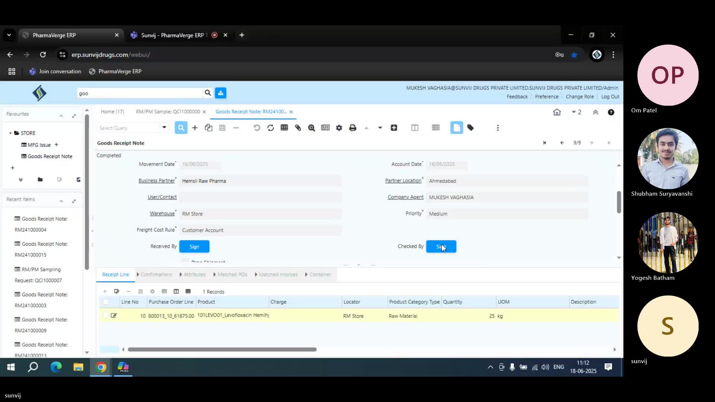The image size is (715, 402).
Task: Open the Report toolbar icon
Action: click(x=325, y=128)
